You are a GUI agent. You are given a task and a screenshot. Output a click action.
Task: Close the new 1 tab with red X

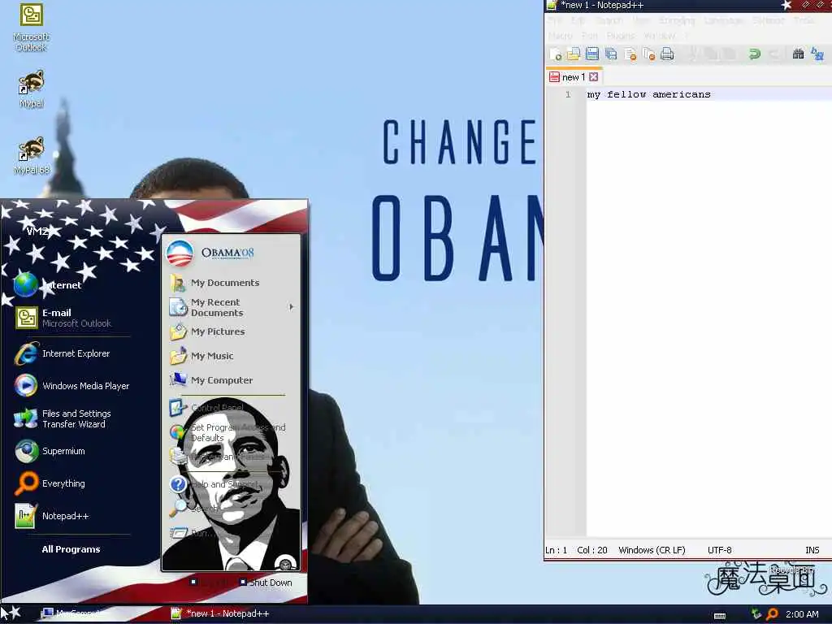point(594,77)
